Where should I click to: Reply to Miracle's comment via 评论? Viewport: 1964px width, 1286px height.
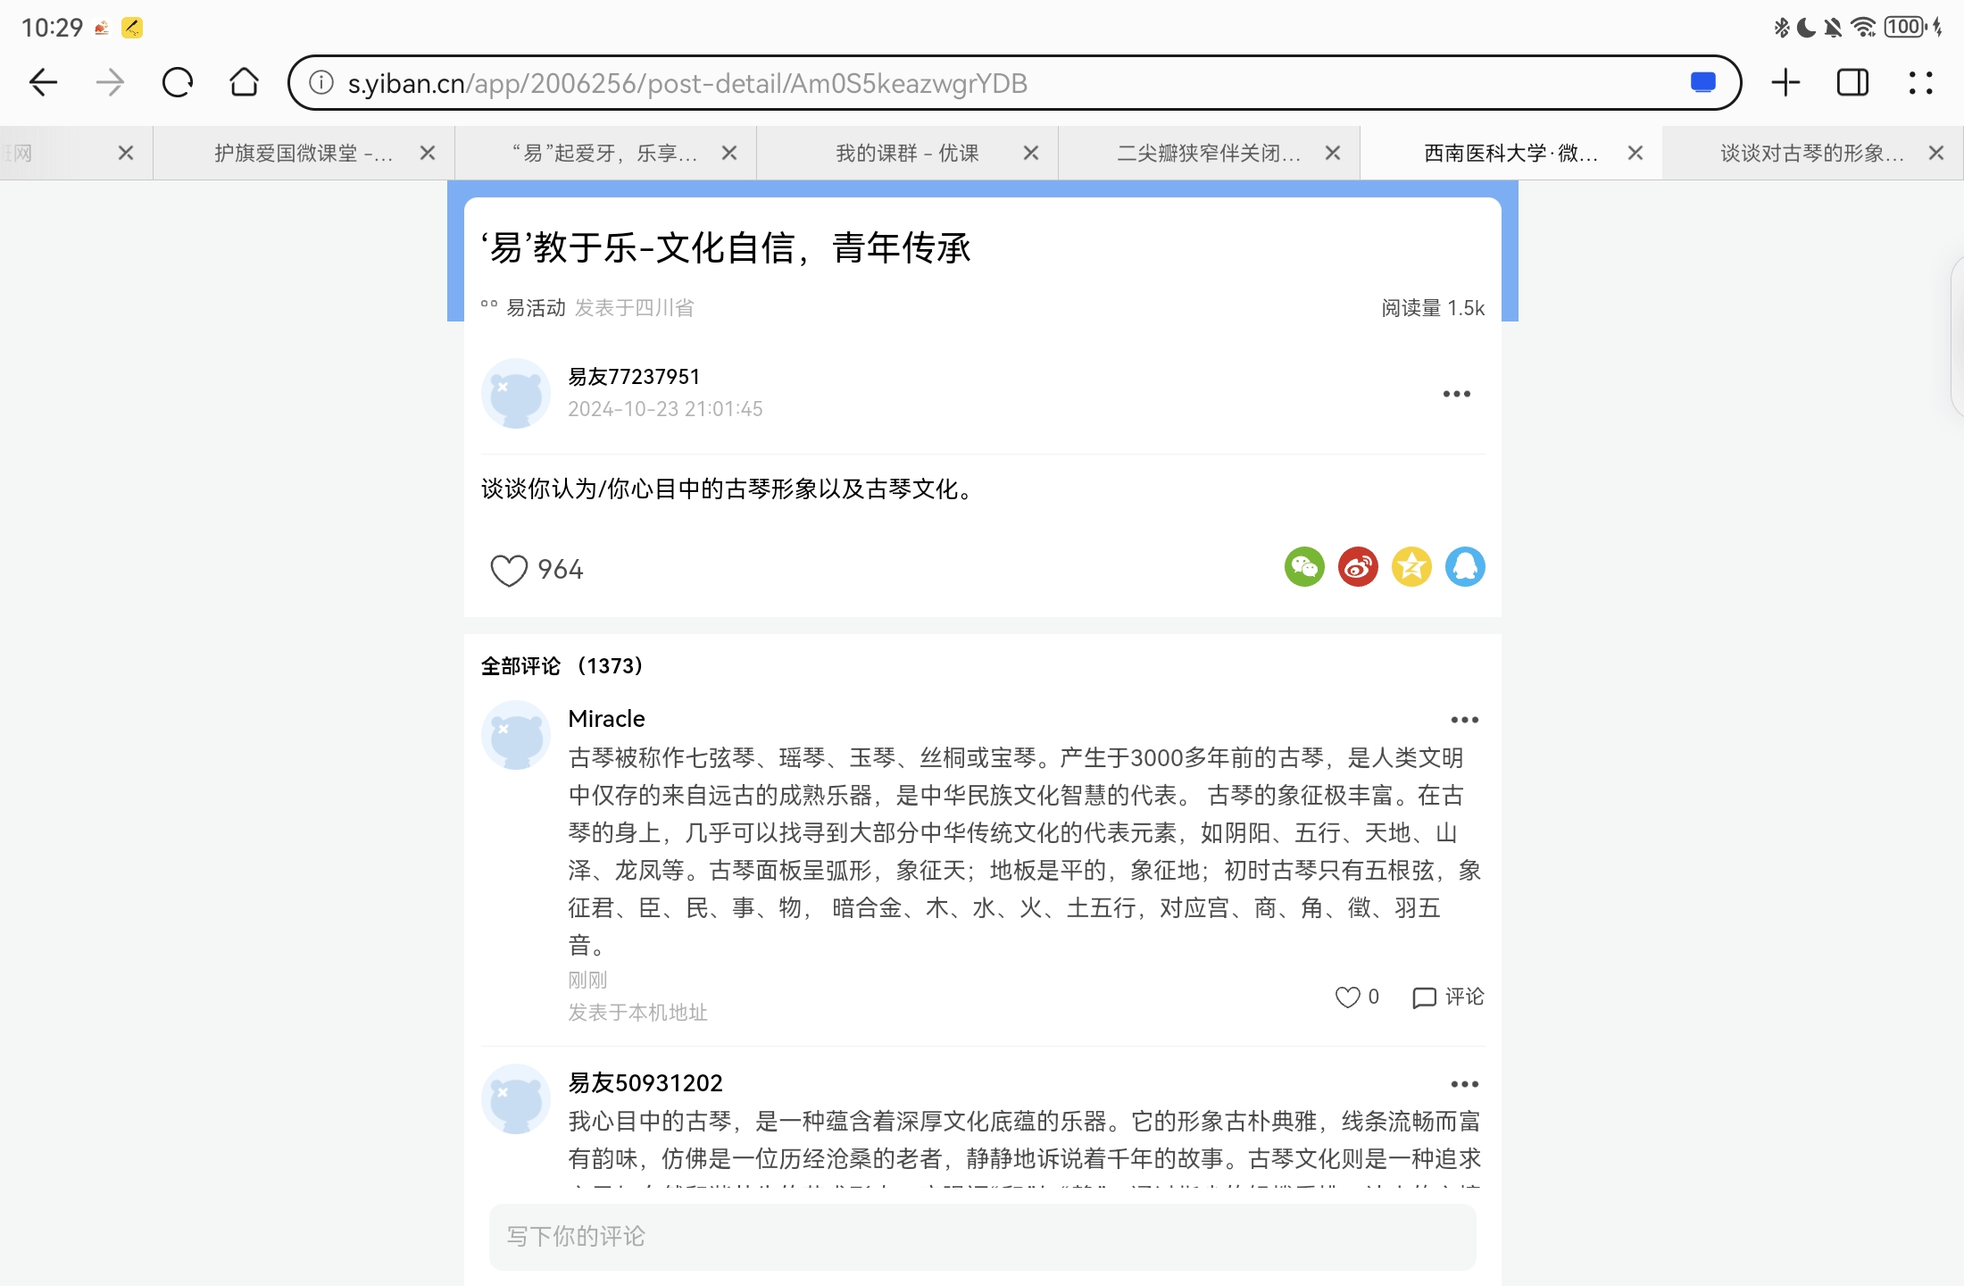tap(1448, 997)
